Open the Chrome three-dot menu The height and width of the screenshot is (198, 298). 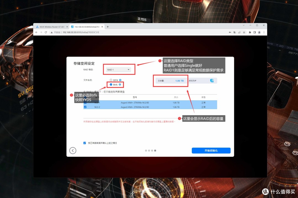pos(264,32)
